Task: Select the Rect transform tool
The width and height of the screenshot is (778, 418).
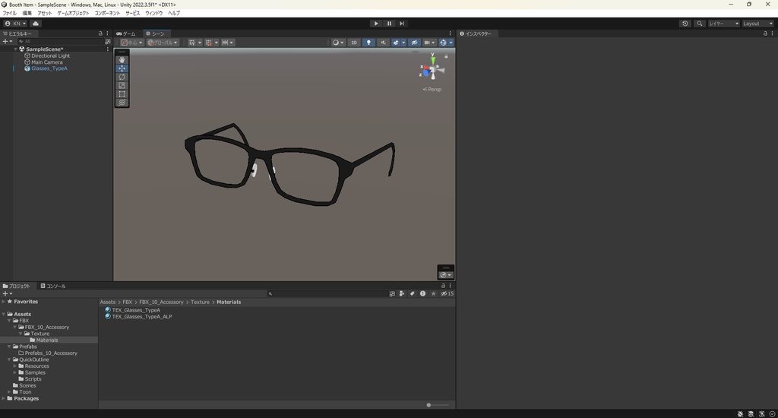Action: (x=122, y=94)
